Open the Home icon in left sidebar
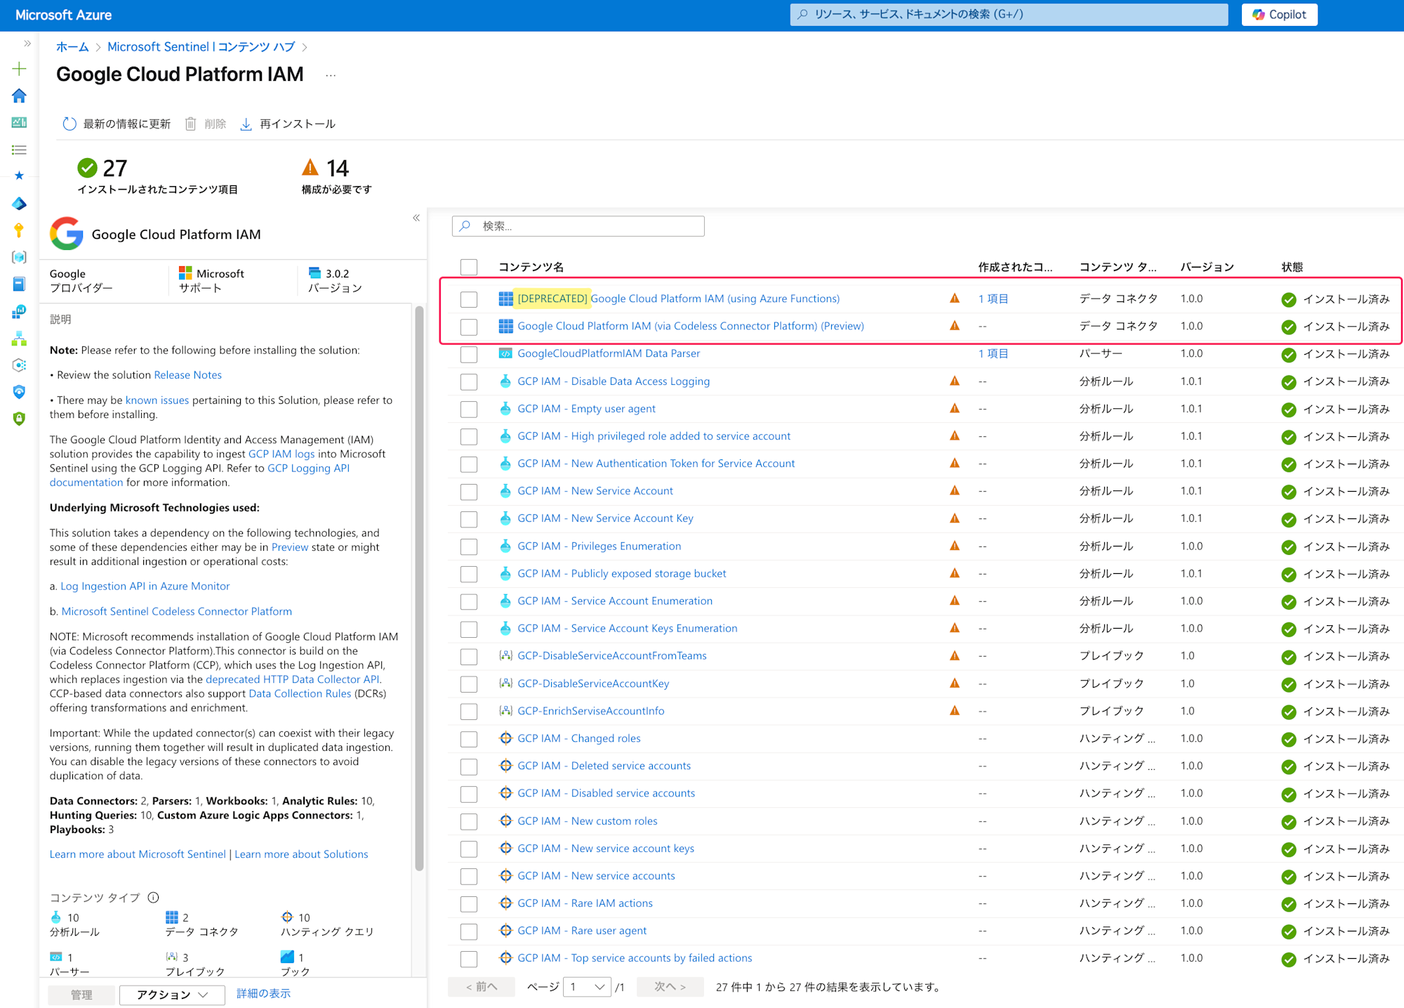 pos(19,96)
